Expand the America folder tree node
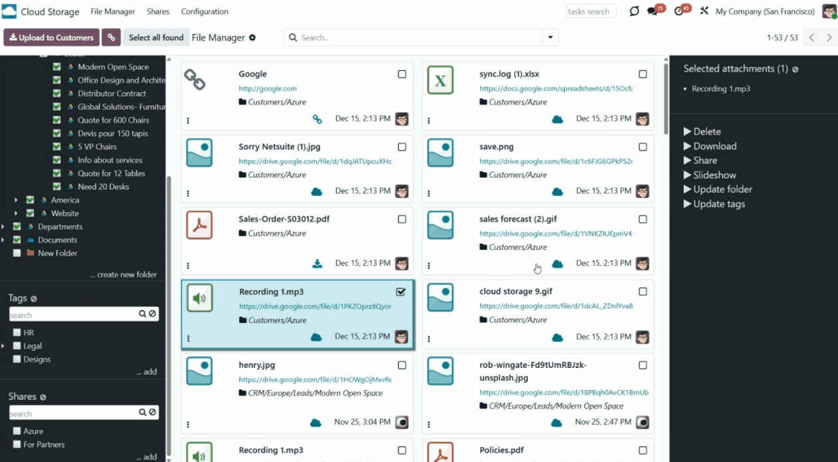Image resolution: width=838 pixels, height=462 pixels. [x=16, y=200]
